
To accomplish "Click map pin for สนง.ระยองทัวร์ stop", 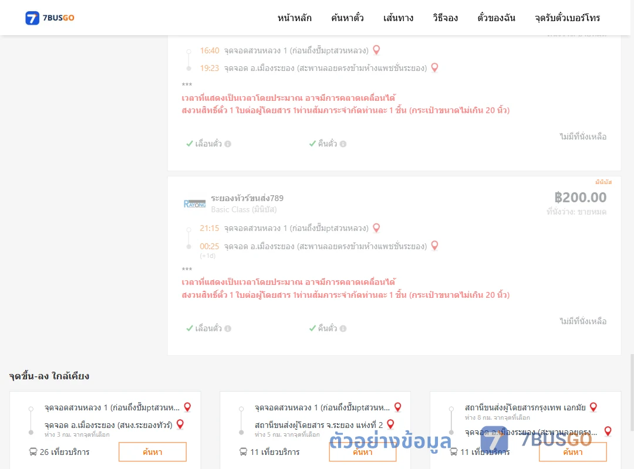I will click(x=180, y=424).
